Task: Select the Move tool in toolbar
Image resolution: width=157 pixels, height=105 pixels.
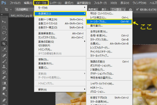Action: pyautogui.click(x=4, y=22)
